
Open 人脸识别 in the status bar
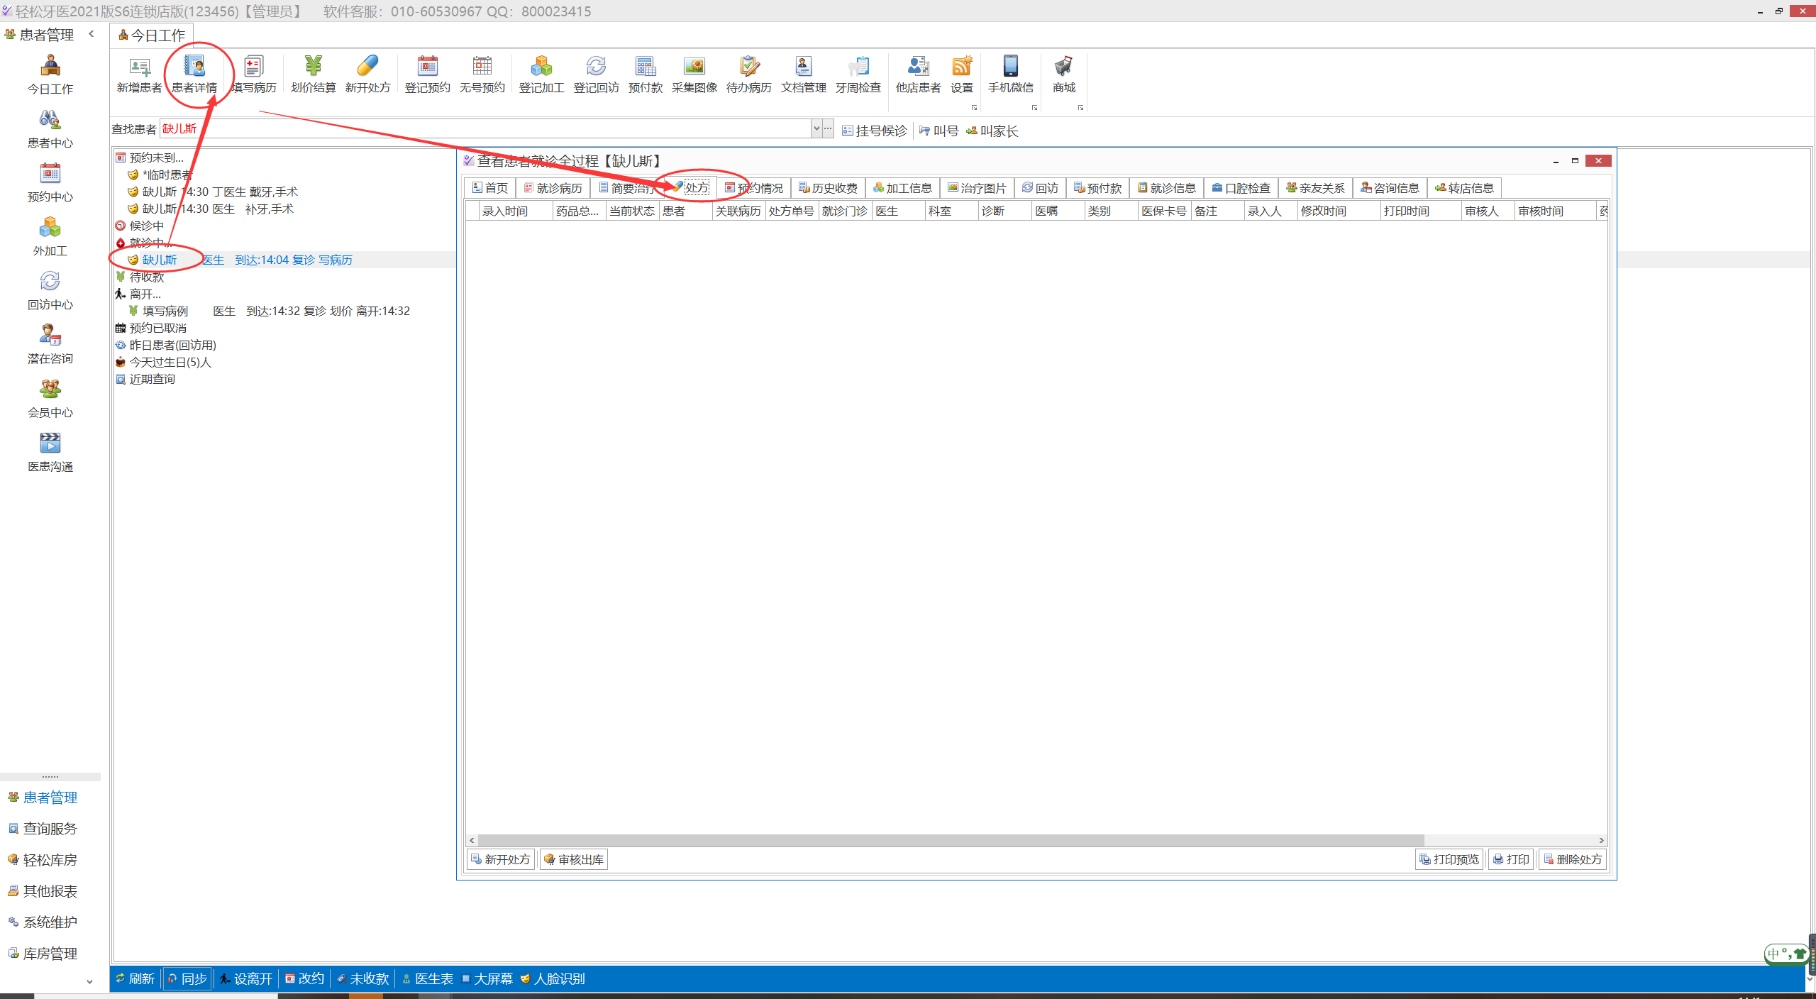pos(553,978)
